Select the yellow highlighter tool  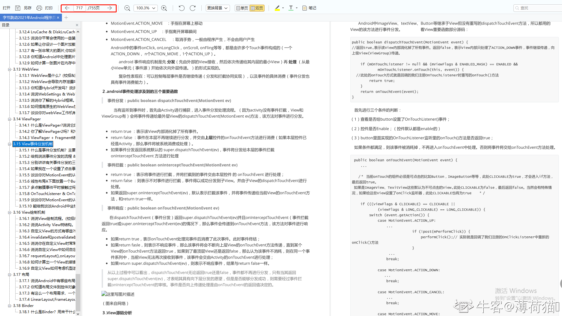[277, 8]
